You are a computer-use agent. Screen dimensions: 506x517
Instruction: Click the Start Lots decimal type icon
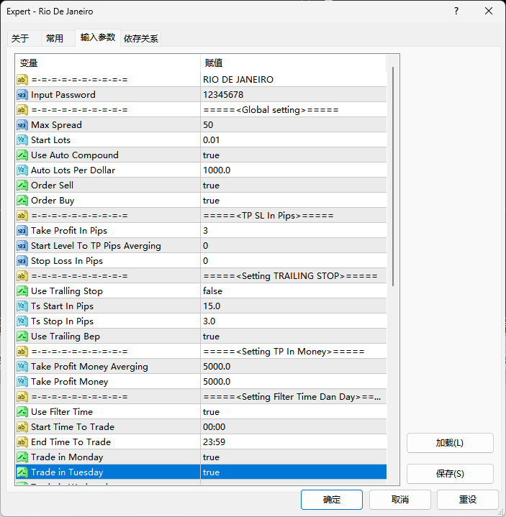22,140
